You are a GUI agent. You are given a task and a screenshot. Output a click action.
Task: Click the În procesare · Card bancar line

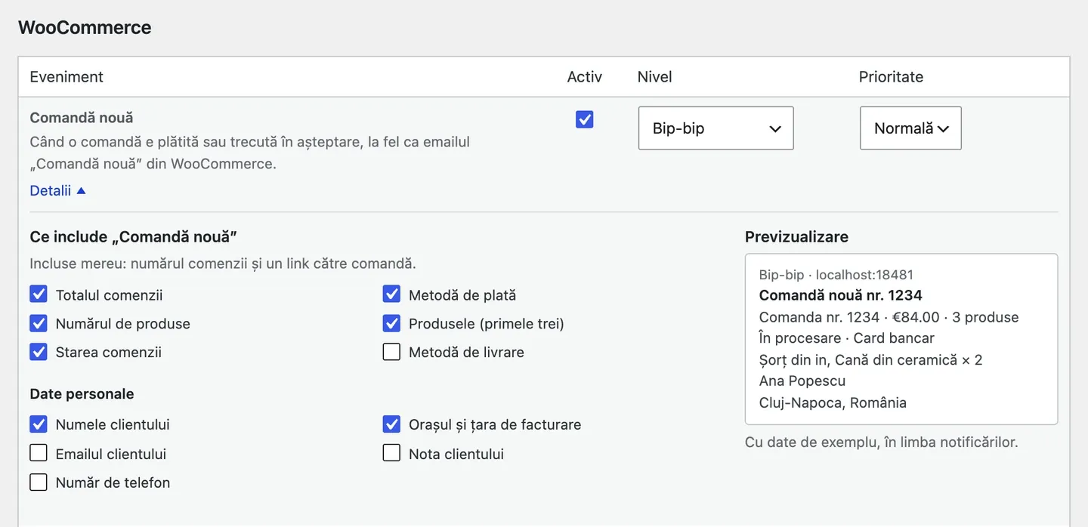(847, 338)
